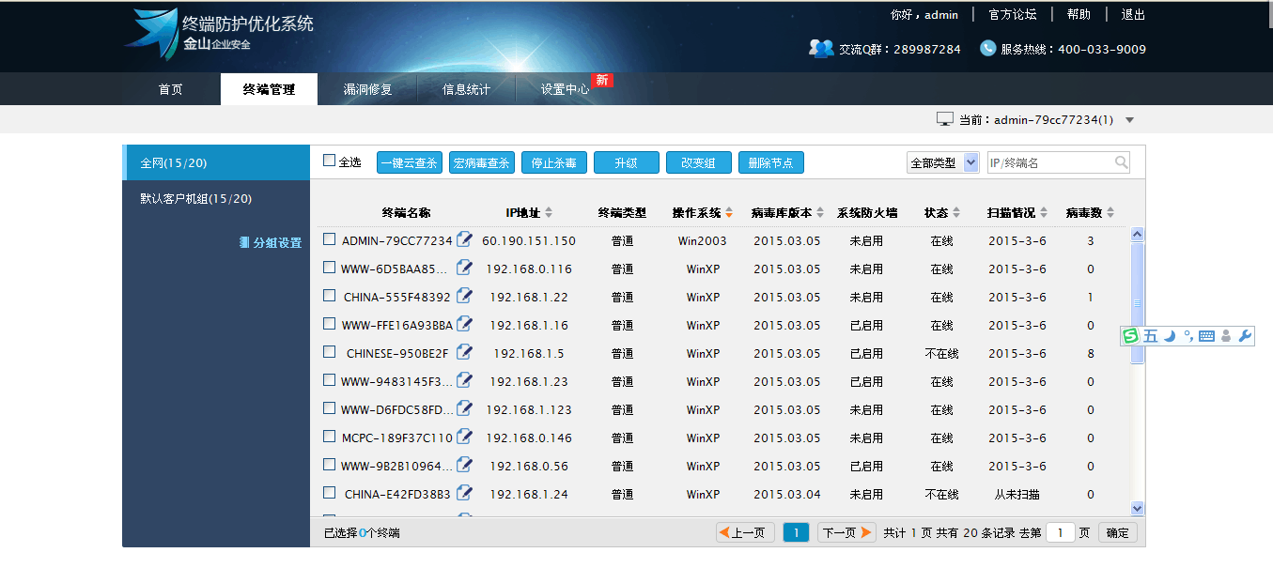
Task: Check the CHINA-E42FD38B3 row checkbox
Action: pyautogui.click(x=329, y=493)
